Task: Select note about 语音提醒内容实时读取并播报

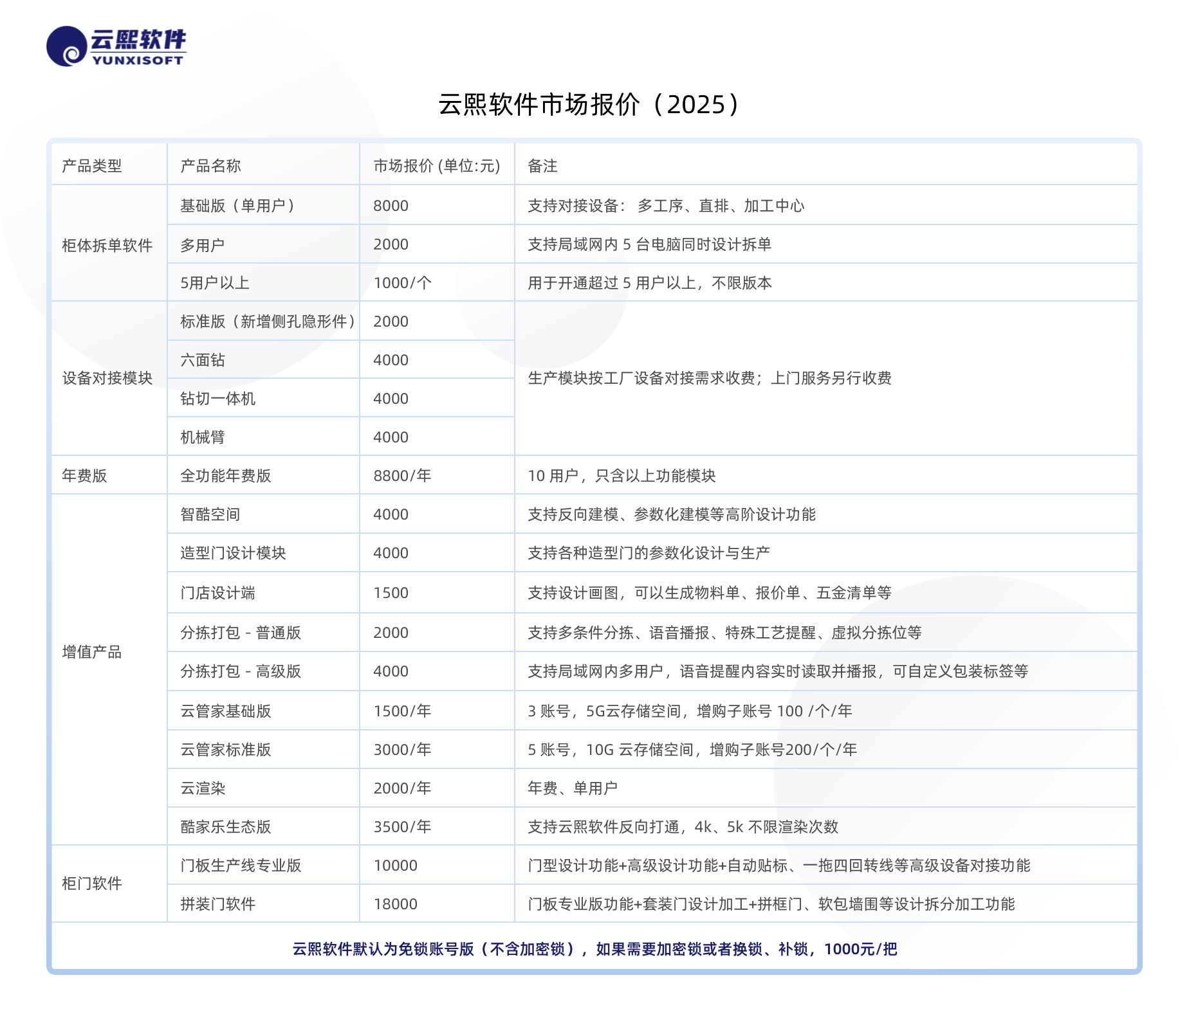Action: 778,671
